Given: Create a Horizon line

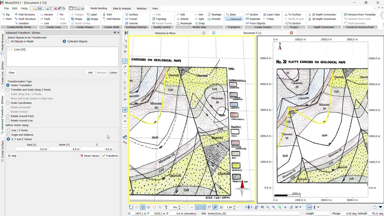Looking at the screenshot, I should 46,14.
